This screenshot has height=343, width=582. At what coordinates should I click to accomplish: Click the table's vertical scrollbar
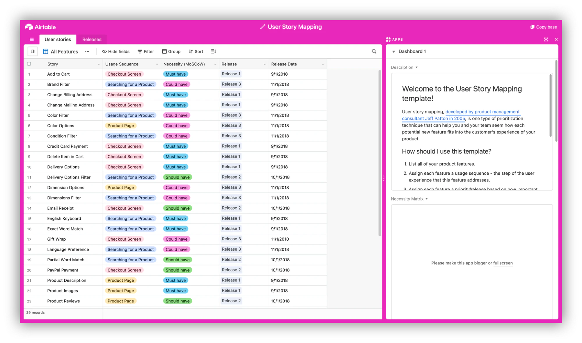click(x=380, y=153)
